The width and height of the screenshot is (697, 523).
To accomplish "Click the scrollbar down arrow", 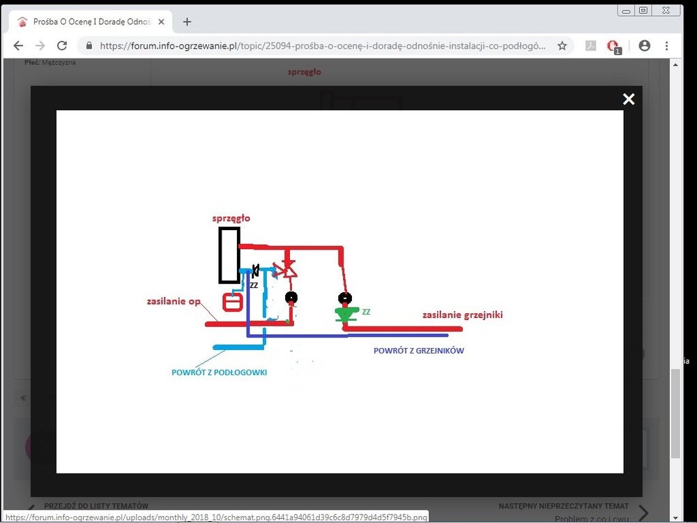I will click(675, 517).
